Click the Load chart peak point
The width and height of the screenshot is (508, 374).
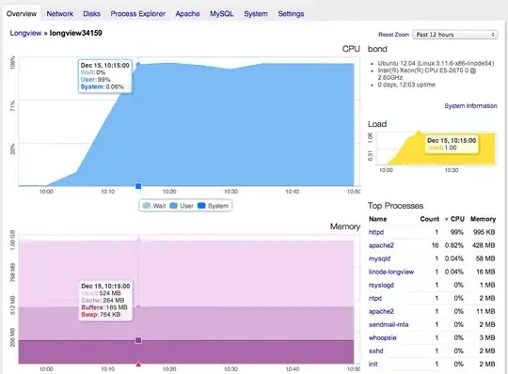[419, 132]
